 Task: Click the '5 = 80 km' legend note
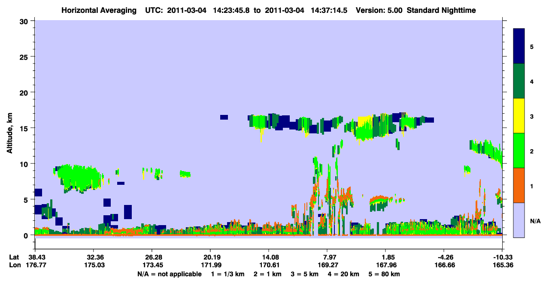pyautogui.click(x=385, y=274)
